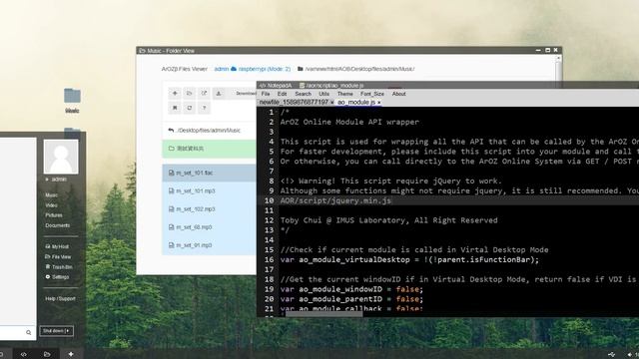Open the Font_Size menu in NotepadA
The width and height of the screenshot is (639, 359).
coord(372,94)
